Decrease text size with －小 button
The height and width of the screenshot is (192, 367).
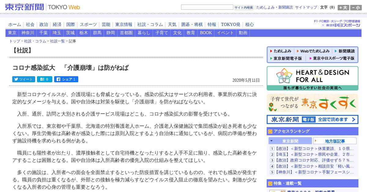(356, 8)
